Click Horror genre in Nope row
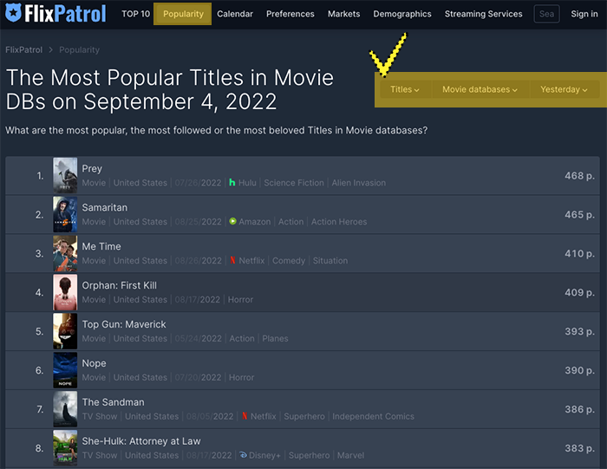This screenshot has height=469, width=607. tap(242, 377)
